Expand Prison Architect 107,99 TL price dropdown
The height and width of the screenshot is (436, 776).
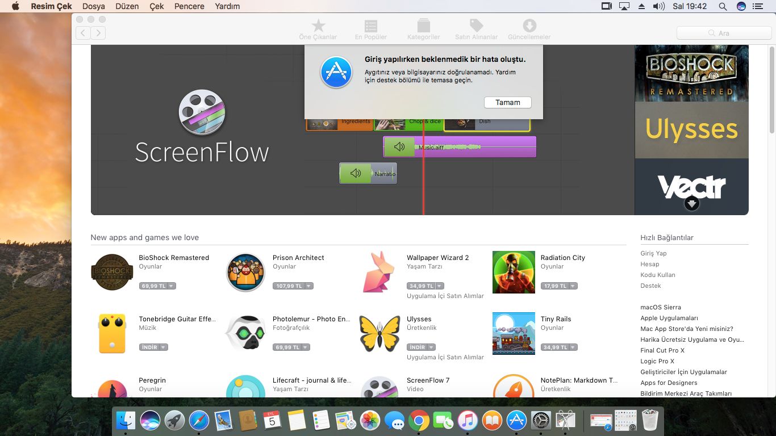pyautogui.click(x=309, y=286)
